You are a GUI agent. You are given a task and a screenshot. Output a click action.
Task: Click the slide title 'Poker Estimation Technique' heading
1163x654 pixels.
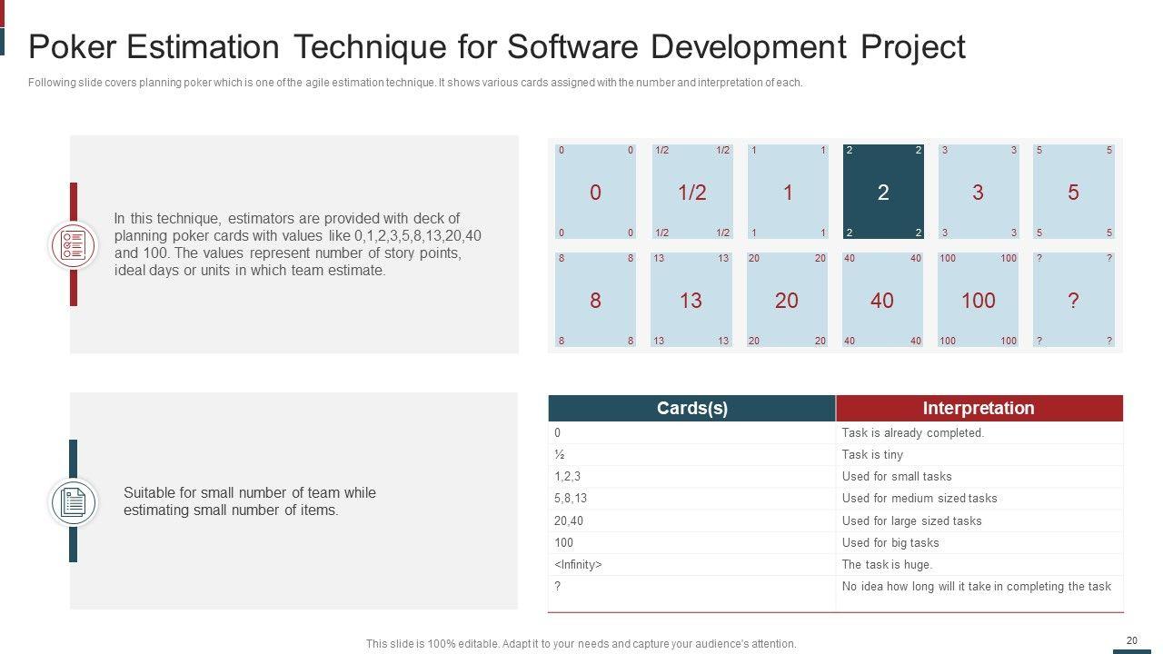tap(497, 46)
